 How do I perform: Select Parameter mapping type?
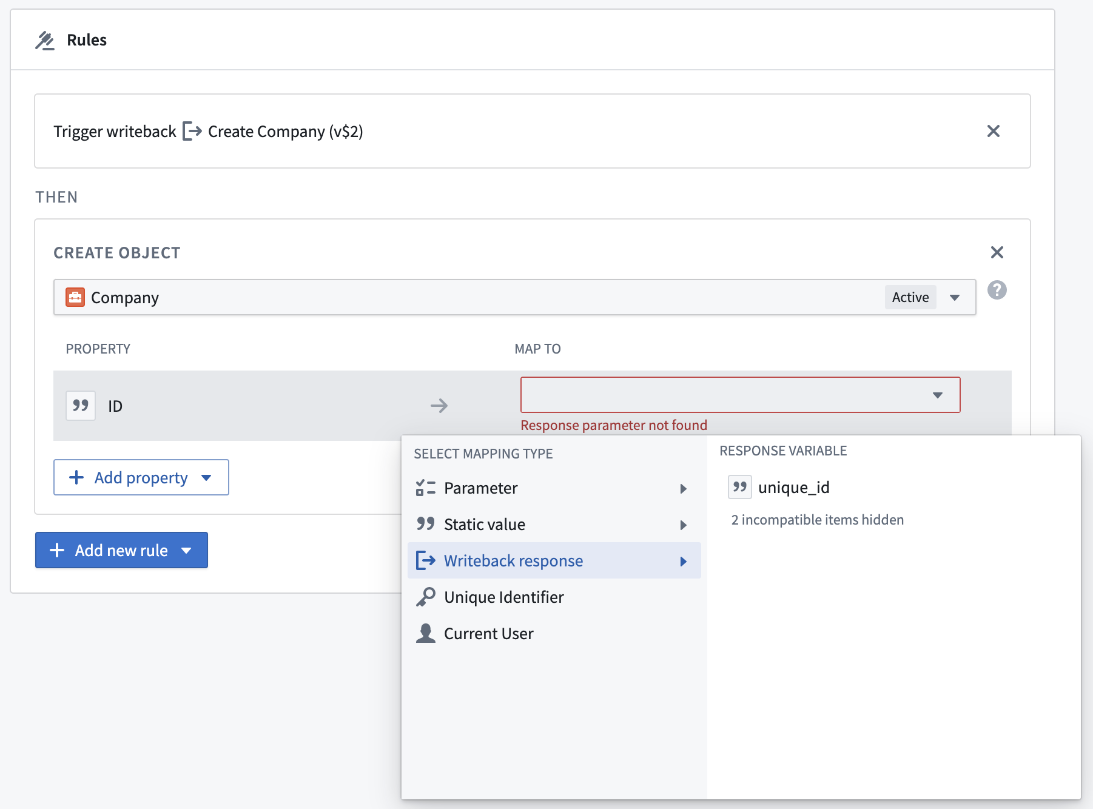(554, 488)
